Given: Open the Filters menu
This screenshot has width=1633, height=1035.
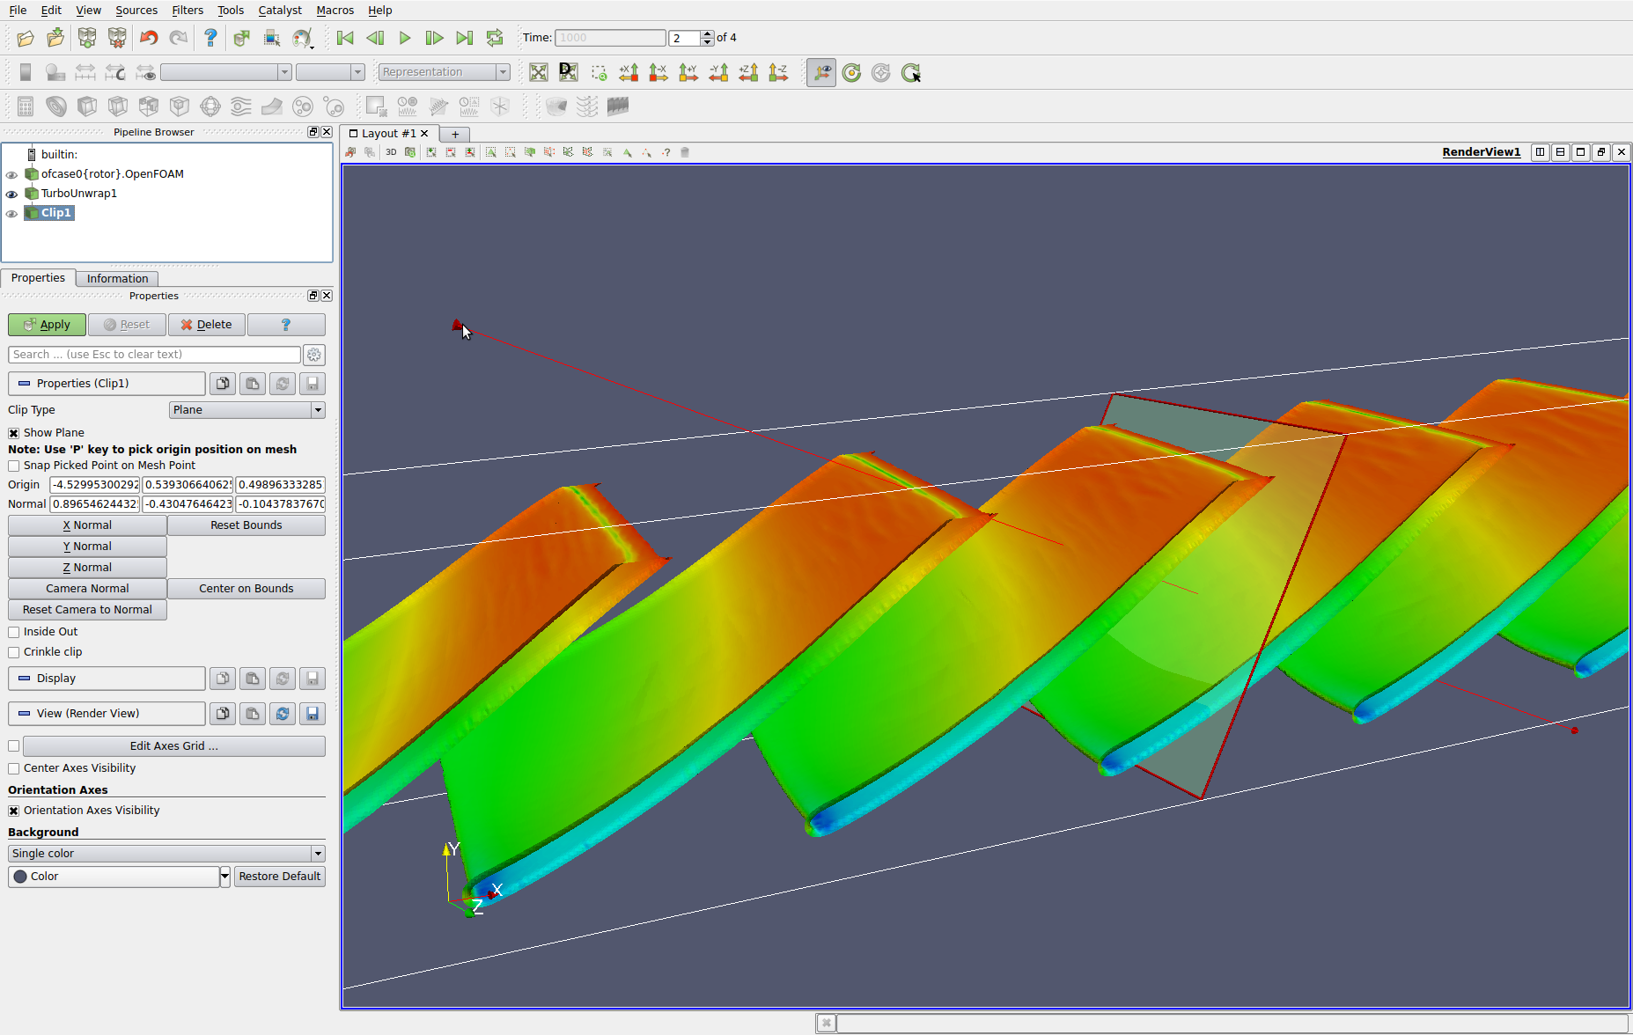Looking at the screenshot, I should coord(188,11).
